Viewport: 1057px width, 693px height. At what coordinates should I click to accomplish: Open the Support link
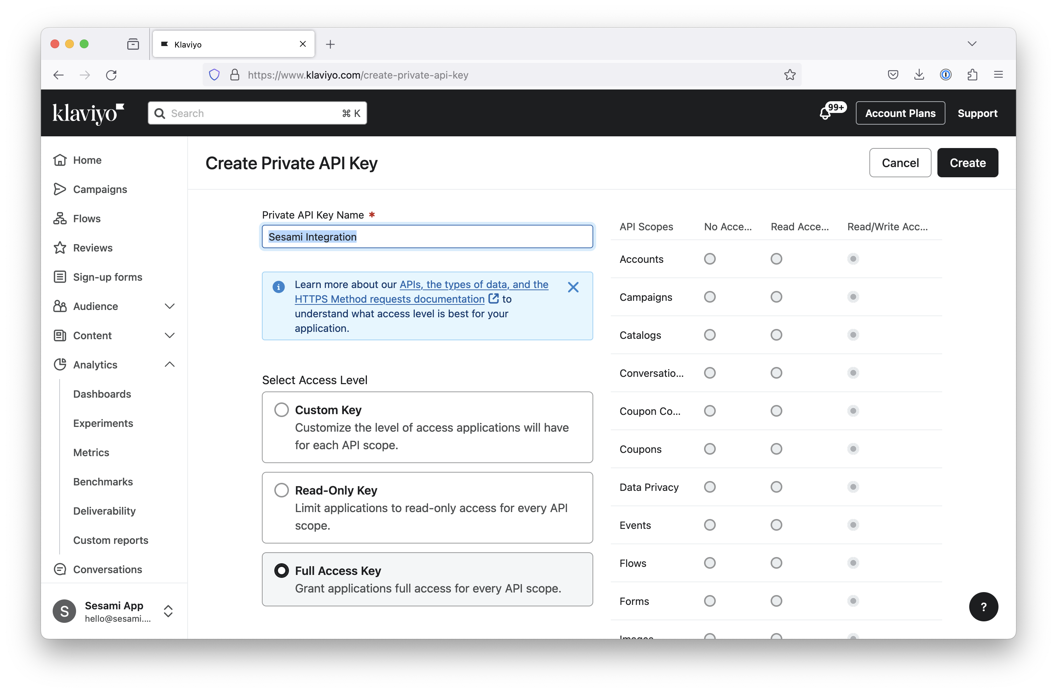[x=977, y=113]
